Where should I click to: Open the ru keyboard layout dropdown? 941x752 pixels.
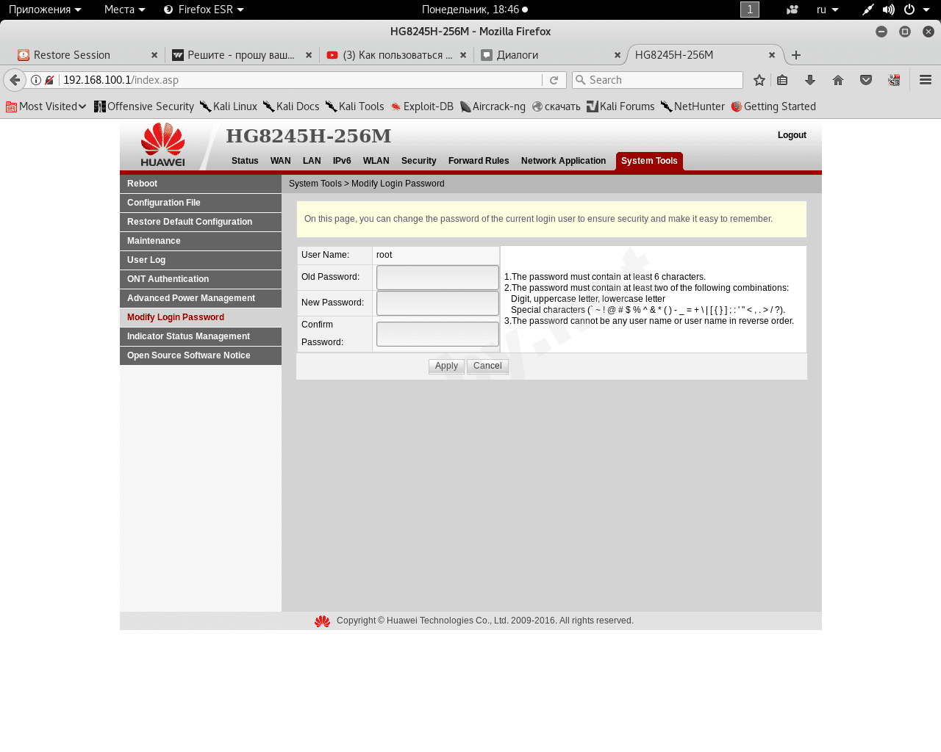coord(828,10)
